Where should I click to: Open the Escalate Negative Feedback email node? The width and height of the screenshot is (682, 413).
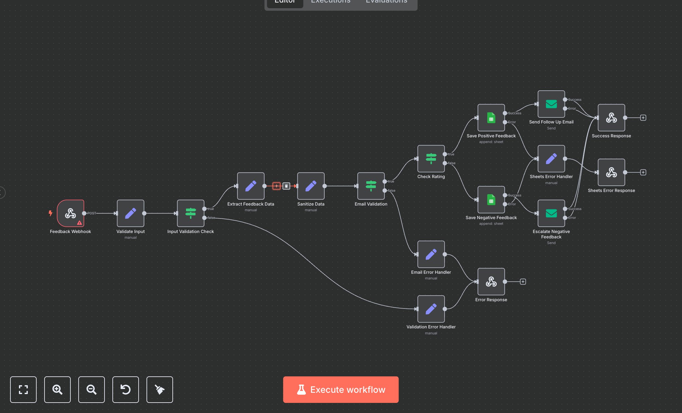(x=551, y=213)
